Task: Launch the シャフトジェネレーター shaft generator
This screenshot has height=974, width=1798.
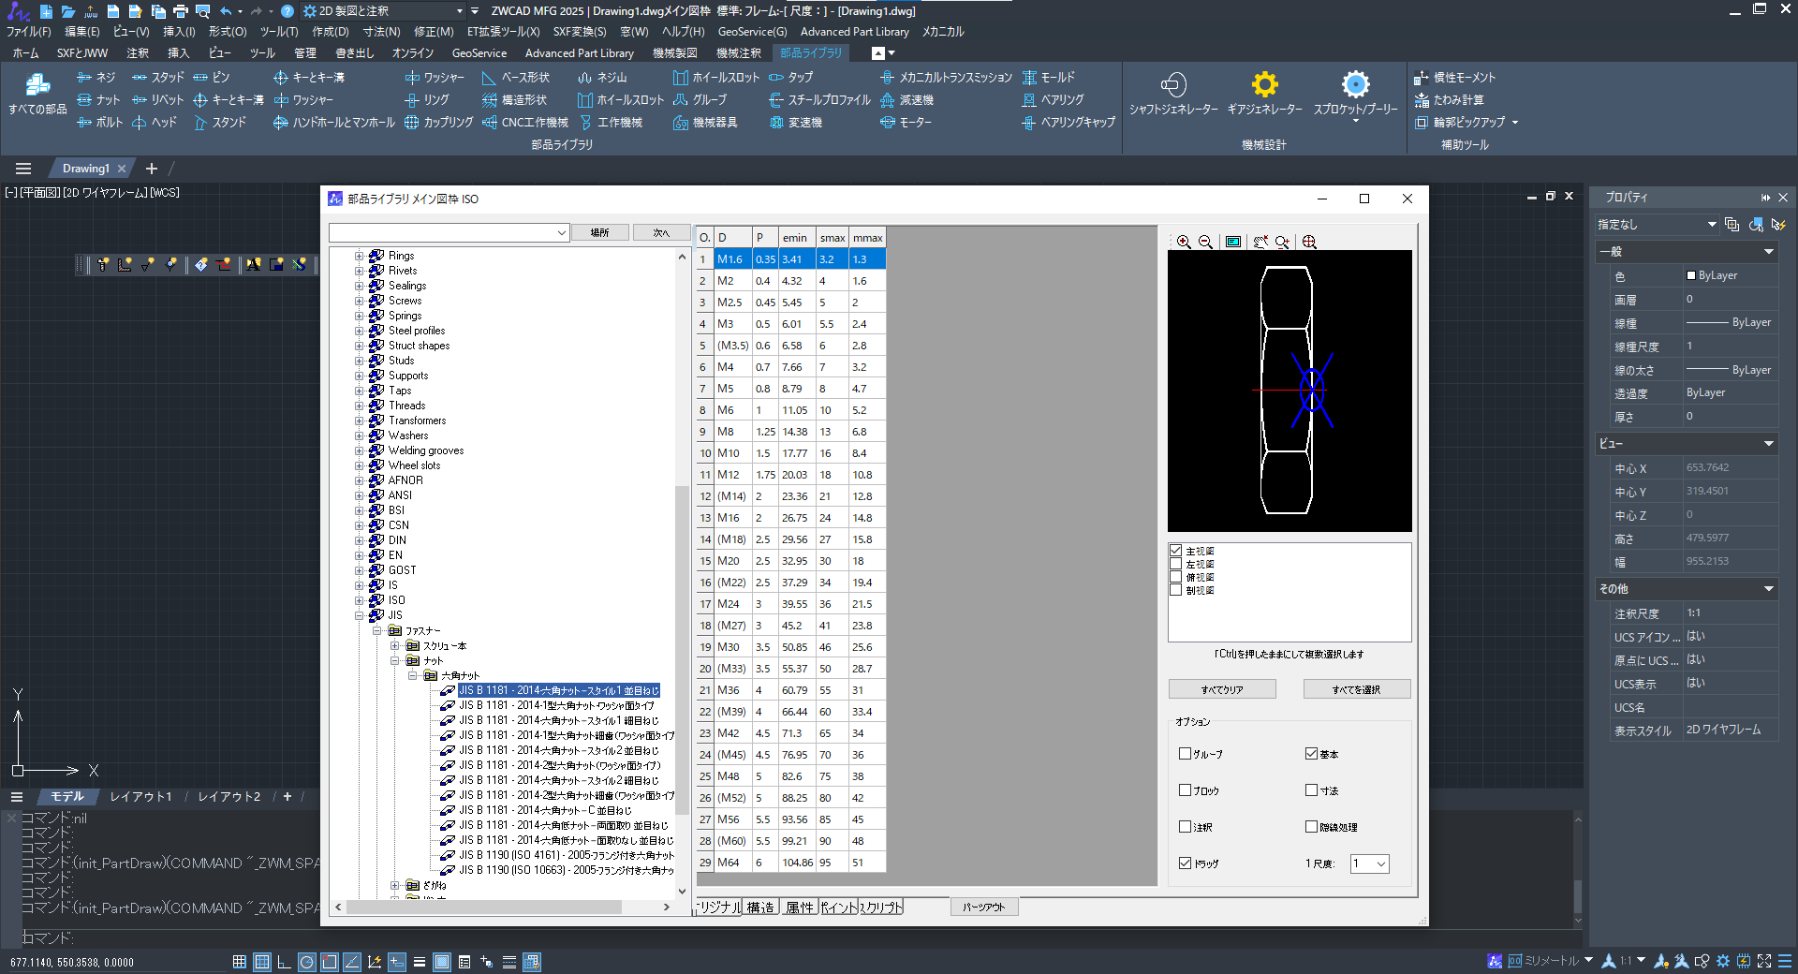Action: pyautogui.click(x=1173, y=94)
